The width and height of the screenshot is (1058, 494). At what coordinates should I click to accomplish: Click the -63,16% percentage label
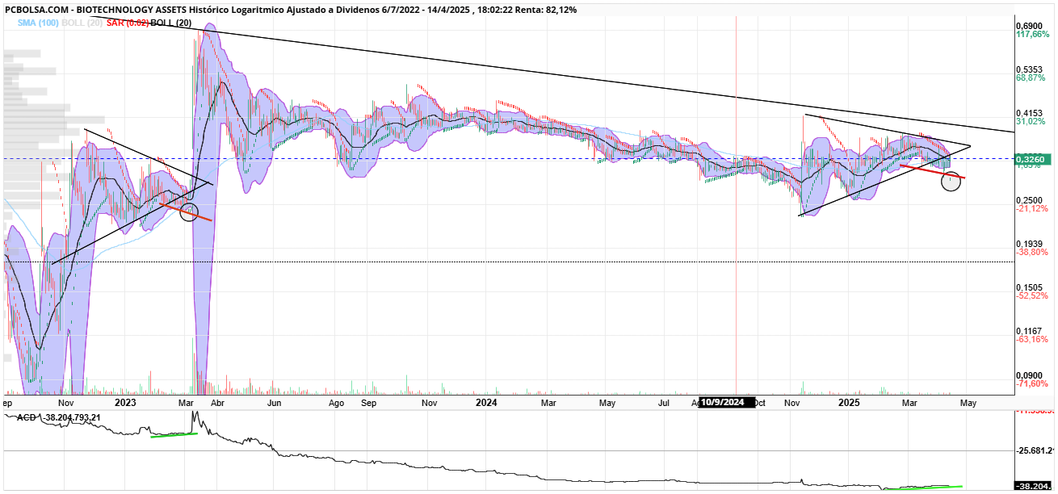pos(1032,340)
